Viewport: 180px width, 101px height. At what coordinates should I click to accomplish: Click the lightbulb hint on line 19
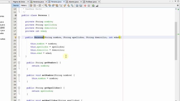[15, 37]
